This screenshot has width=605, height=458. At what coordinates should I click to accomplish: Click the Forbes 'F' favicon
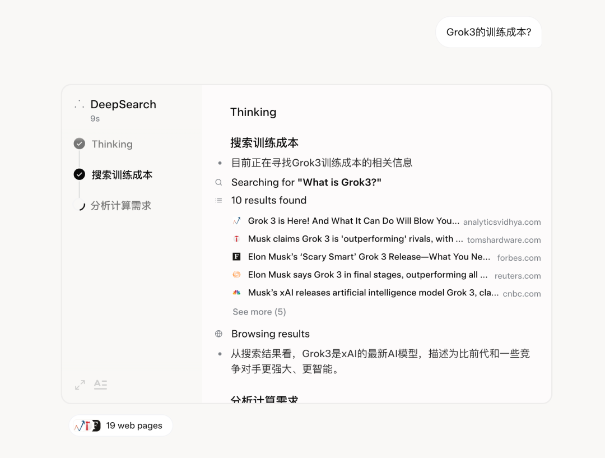click(x=236, y=257)
